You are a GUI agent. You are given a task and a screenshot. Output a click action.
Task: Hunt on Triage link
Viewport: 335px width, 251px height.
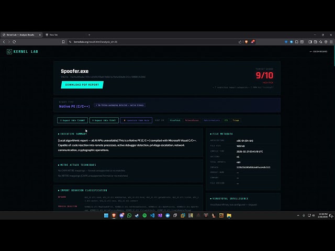pyautogui.click(x=236, y=120)
